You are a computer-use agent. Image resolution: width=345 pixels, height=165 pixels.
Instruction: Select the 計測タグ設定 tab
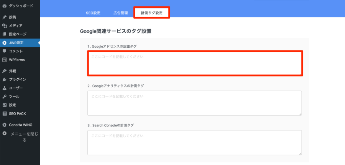pos(151,13)
